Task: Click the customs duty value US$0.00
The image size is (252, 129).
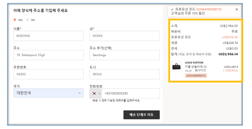Action: (x=232, y=49)
